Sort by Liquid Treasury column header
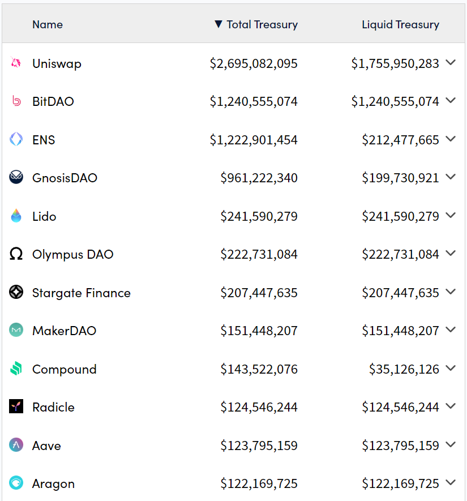467x501 pixels. tap(400, 24)
